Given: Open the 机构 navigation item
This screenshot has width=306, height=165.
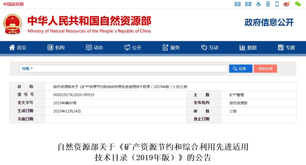Looking at the screenshot, I should 60,48.
